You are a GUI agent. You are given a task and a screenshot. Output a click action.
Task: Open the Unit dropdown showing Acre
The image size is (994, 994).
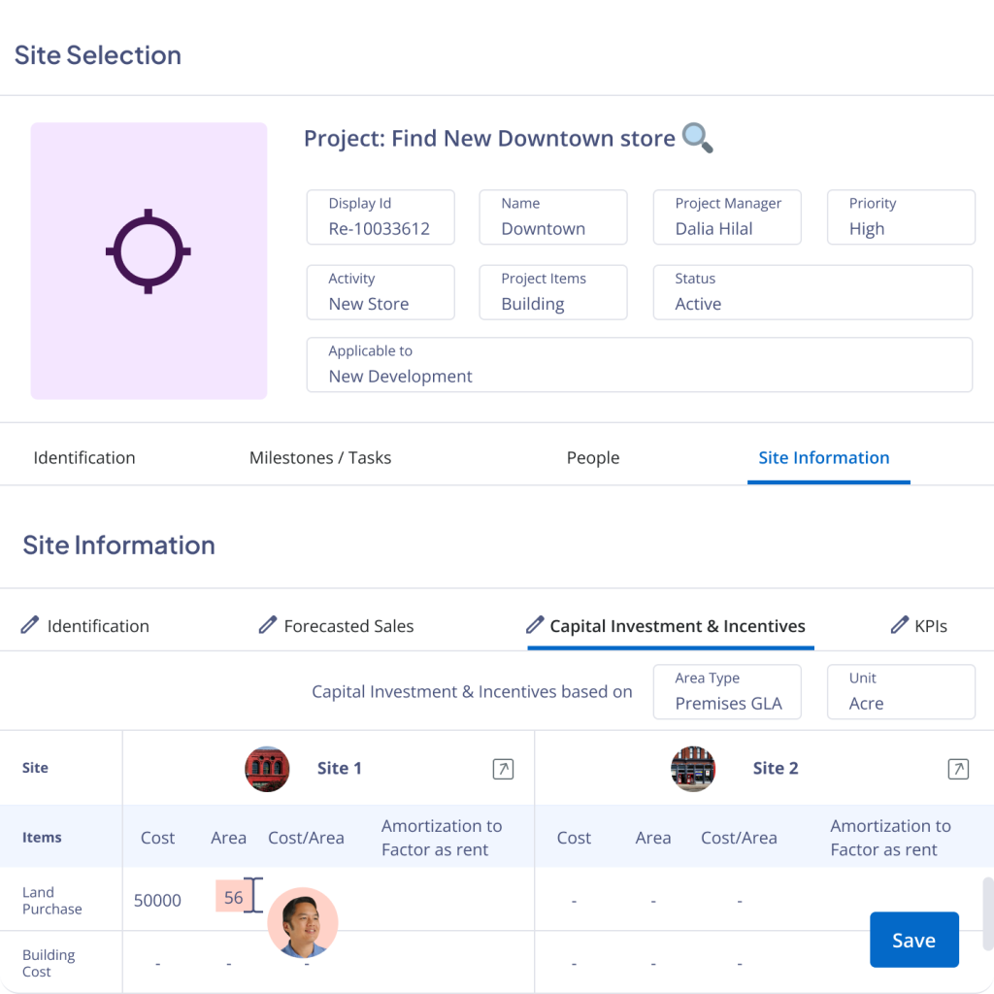[x=901, y=691]
